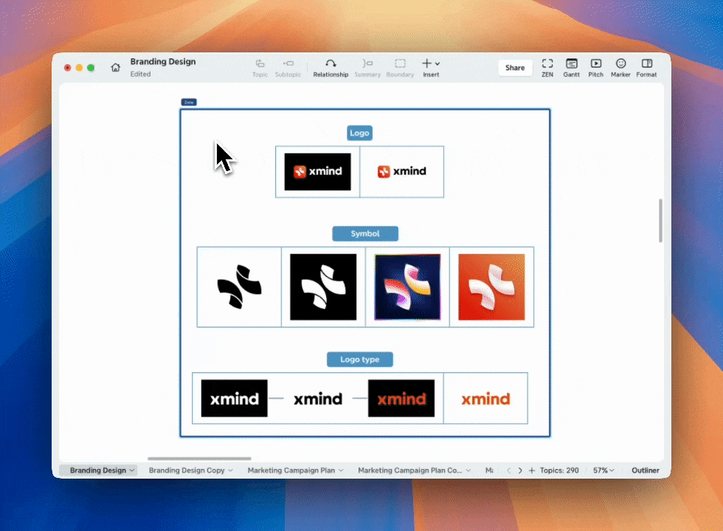Screen dimensions: 723x531
Task: Click the Topics: 290 counter
Action: [x=559, y=471]
